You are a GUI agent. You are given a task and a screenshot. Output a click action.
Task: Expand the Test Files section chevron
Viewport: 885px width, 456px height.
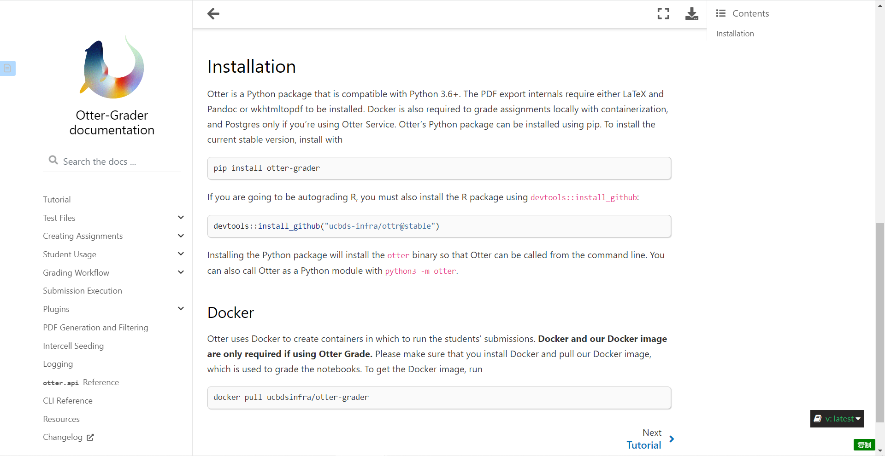pyautogui.click(x=181, y=217)
